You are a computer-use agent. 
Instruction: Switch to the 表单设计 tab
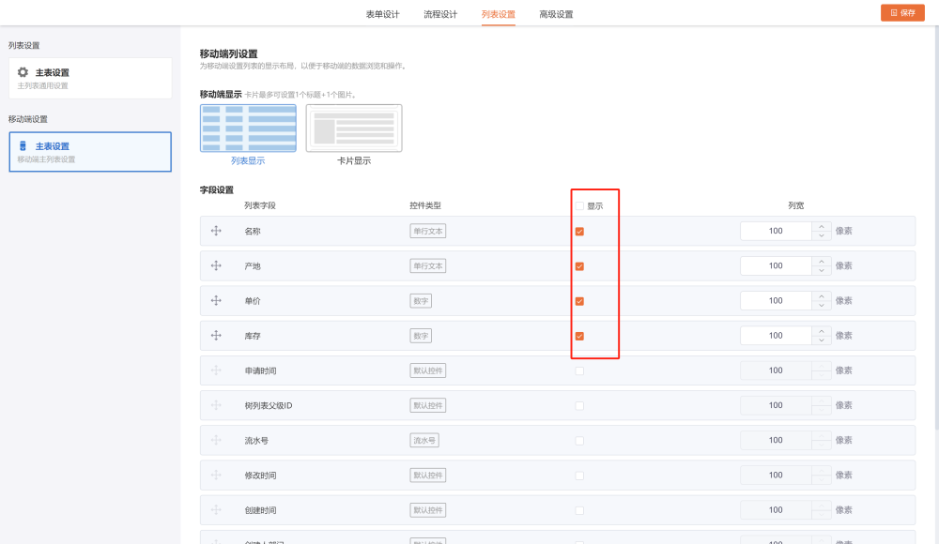pyautogui.click(x=382, y=14)
